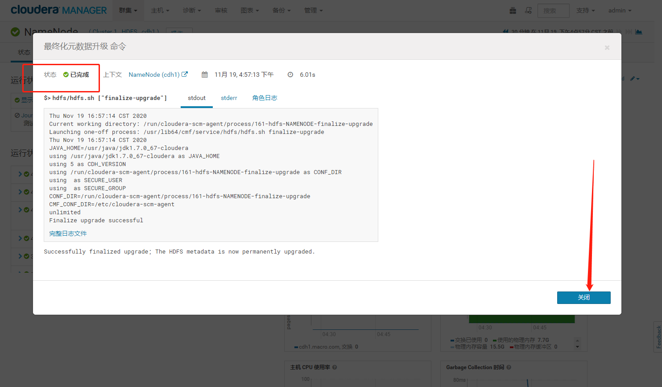662x387 pixels.
Task: Open the 图表 dropdown menu
Action: coord(250,10)
